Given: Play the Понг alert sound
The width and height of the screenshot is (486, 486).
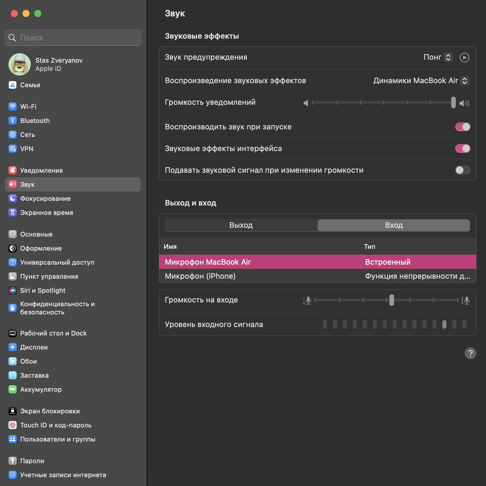Looking at the screenshot, I should tap(464, 57).
